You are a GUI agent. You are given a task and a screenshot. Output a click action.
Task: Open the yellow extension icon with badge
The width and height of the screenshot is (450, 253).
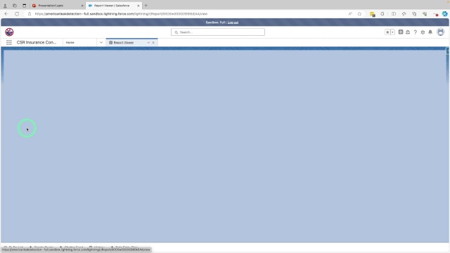pyautogui.click(x=373, y=14)
